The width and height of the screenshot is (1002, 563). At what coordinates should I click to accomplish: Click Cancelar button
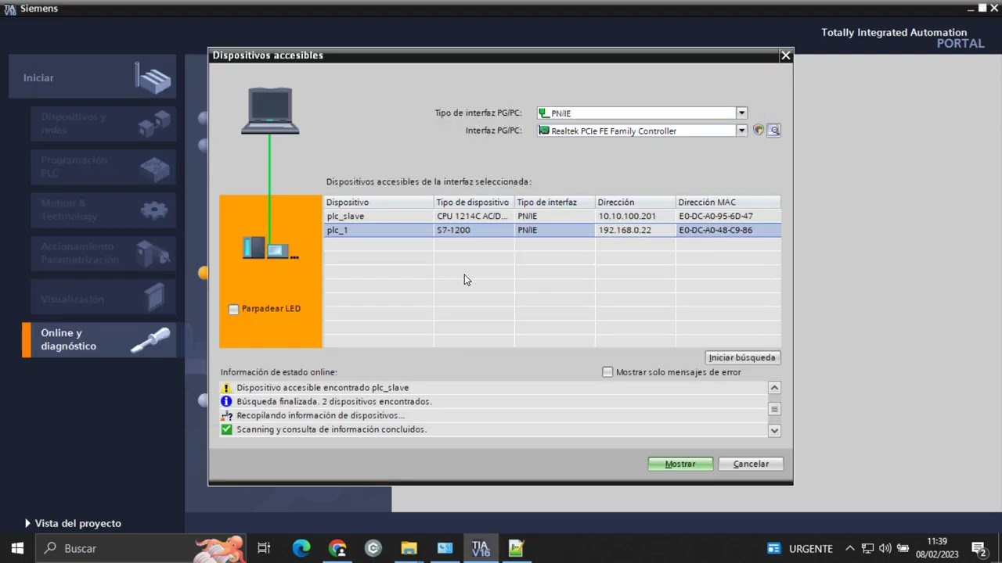(x=751, y=464)
